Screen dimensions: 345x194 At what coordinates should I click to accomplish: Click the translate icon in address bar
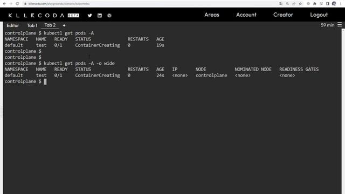(x=281, y=4)
